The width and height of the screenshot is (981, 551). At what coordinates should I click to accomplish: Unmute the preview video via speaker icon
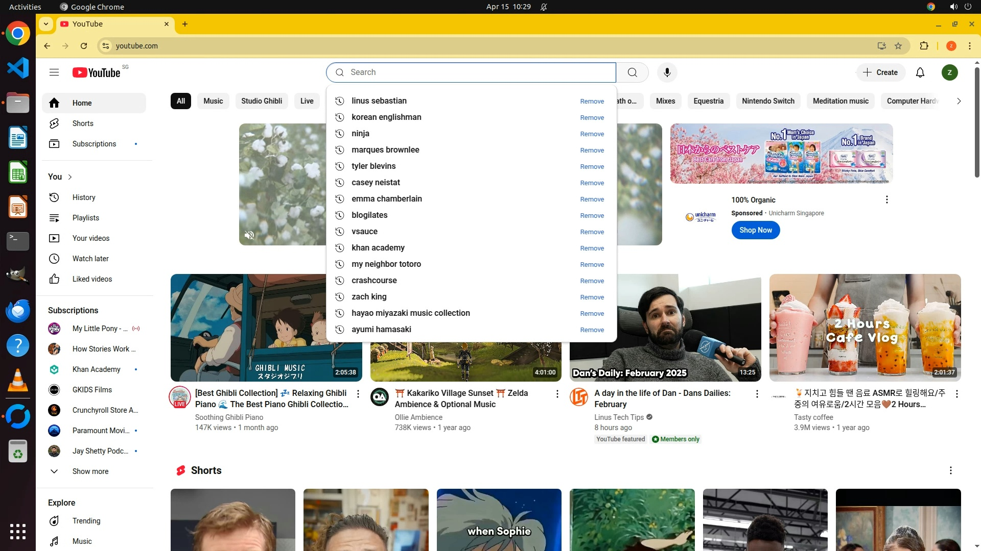249,235
